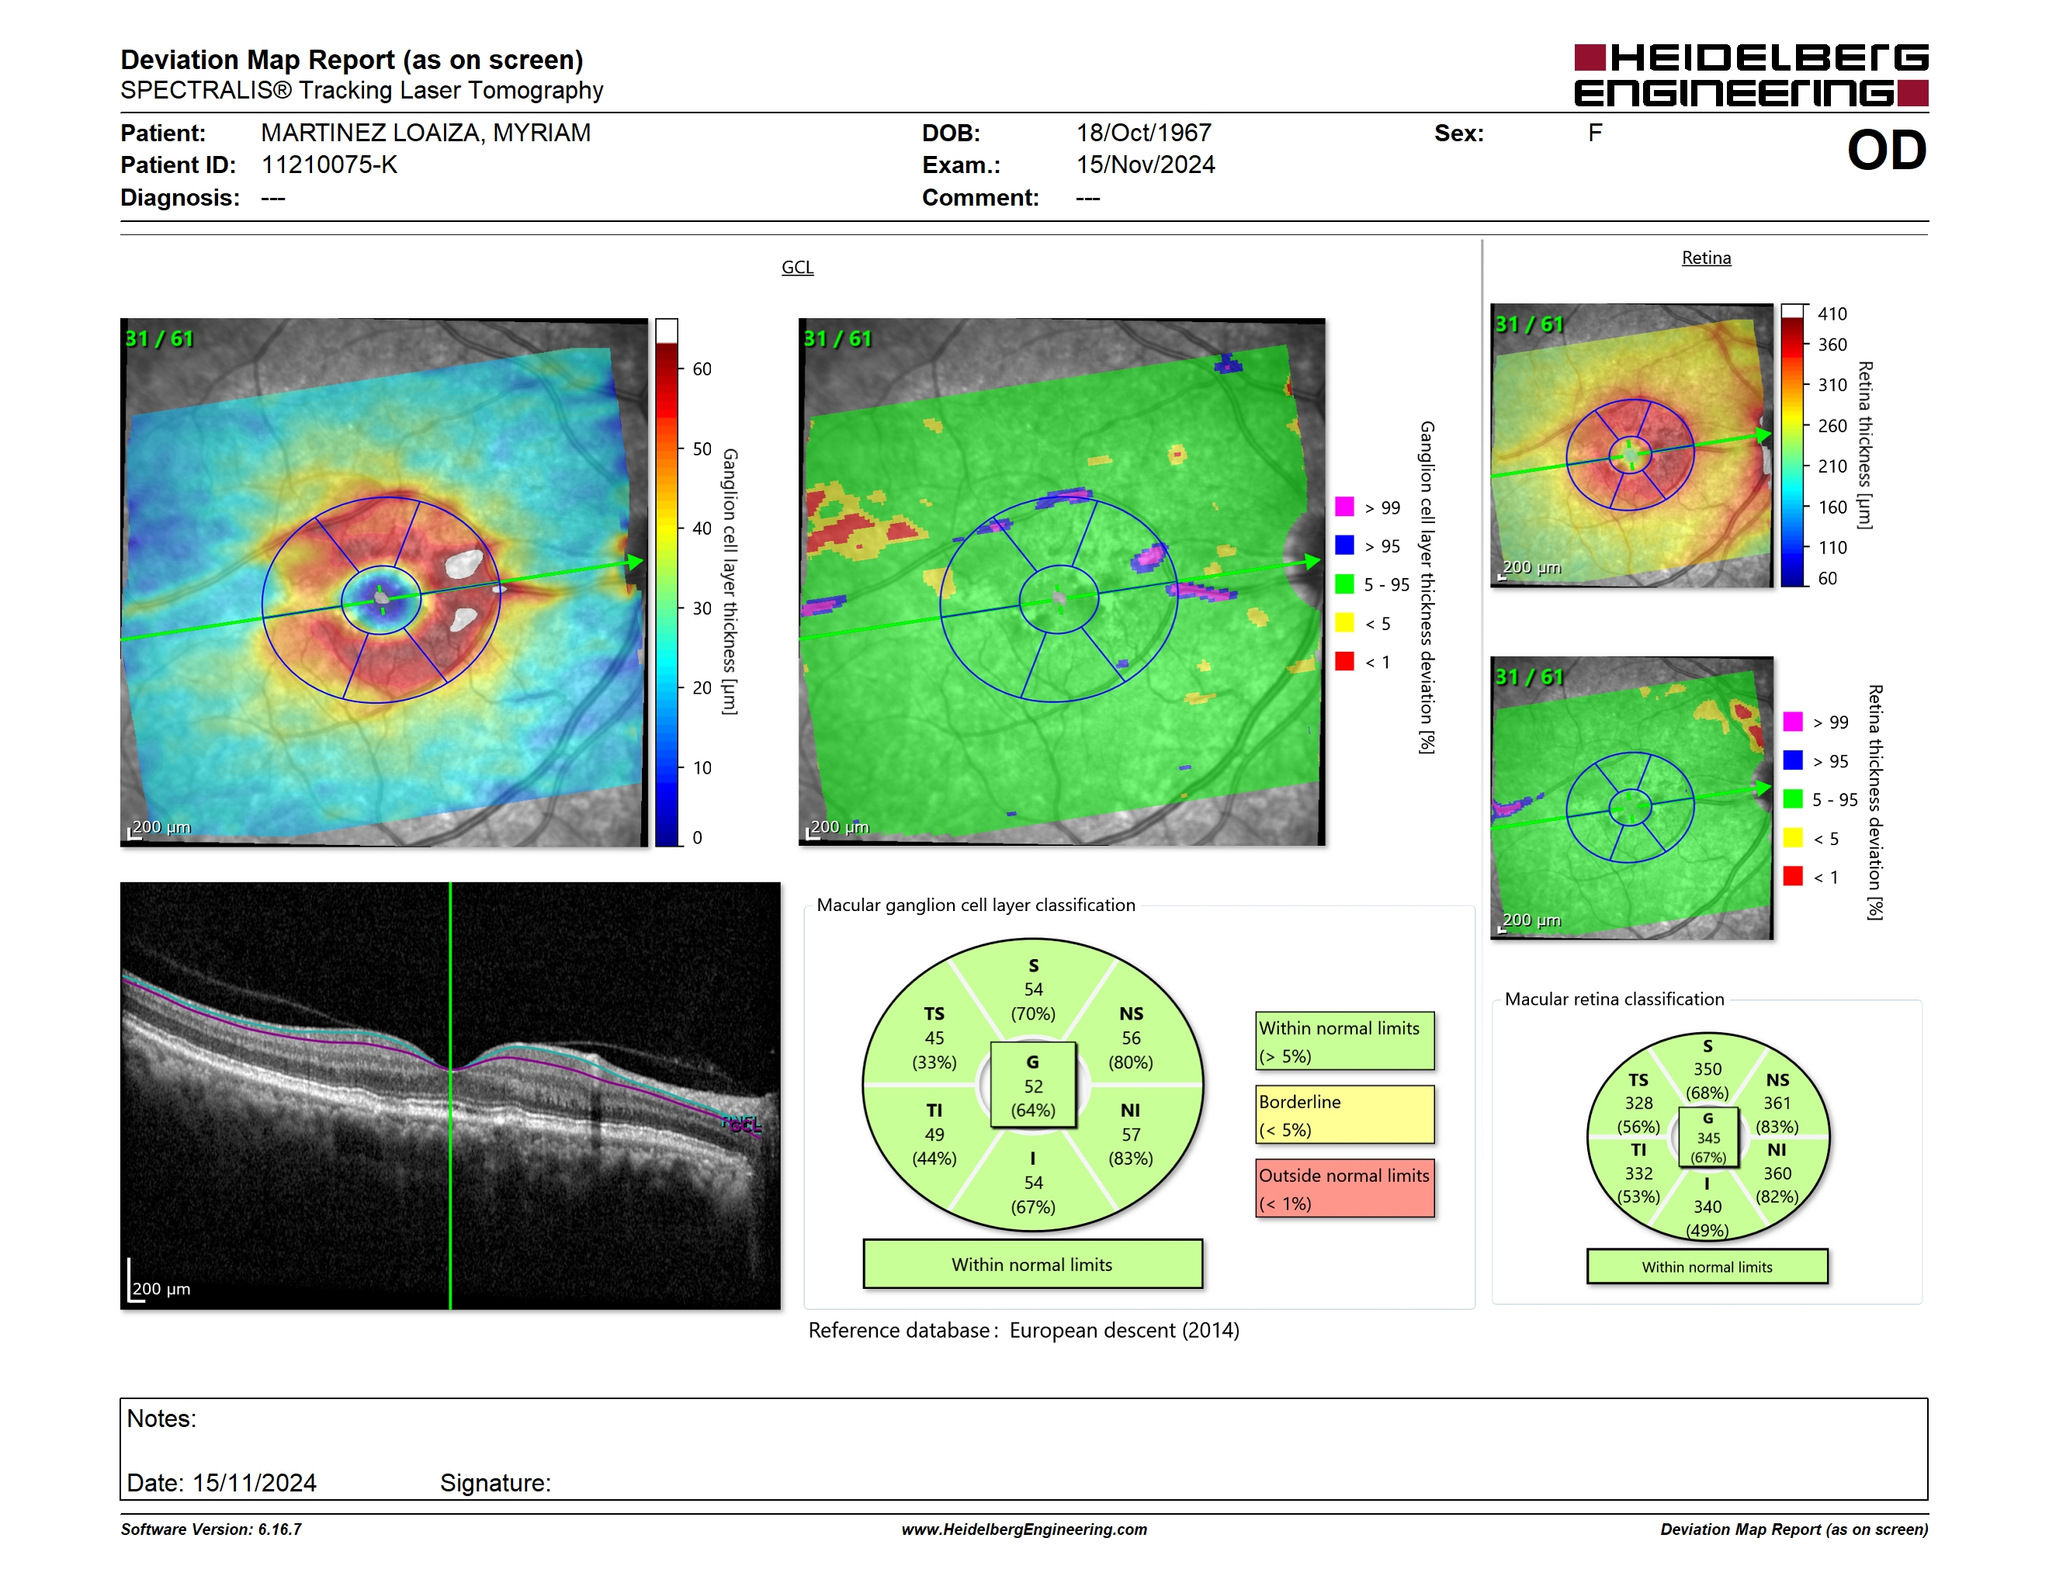This screenshot has height=1583, width=2049.
Task: Select GCL sector NI value 57
Action: pos(1132,1134)
